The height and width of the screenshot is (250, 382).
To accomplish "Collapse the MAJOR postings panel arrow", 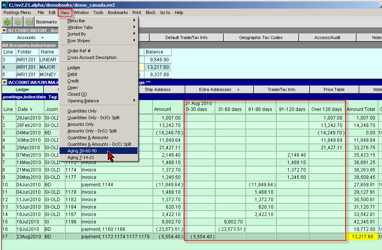I will (x=4, y=82).
